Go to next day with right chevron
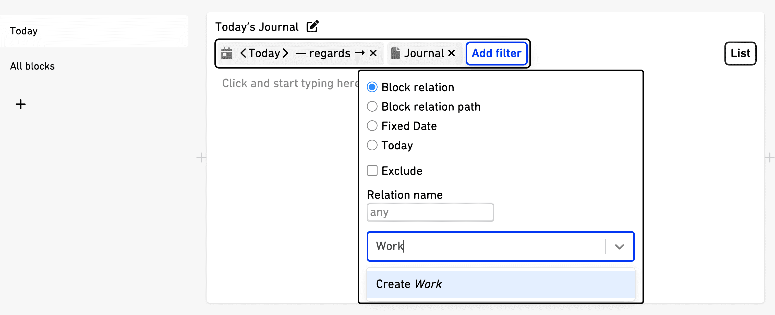The image size is (775, 315). click(285, 53)
